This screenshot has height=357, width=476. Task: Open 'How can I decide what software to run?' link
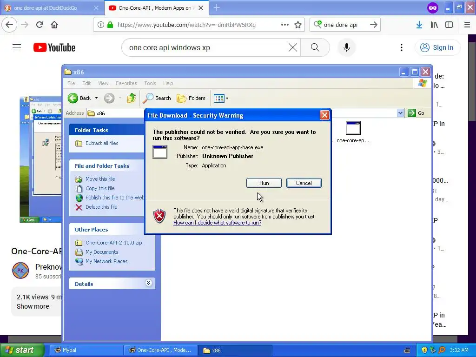click(218, 223)
